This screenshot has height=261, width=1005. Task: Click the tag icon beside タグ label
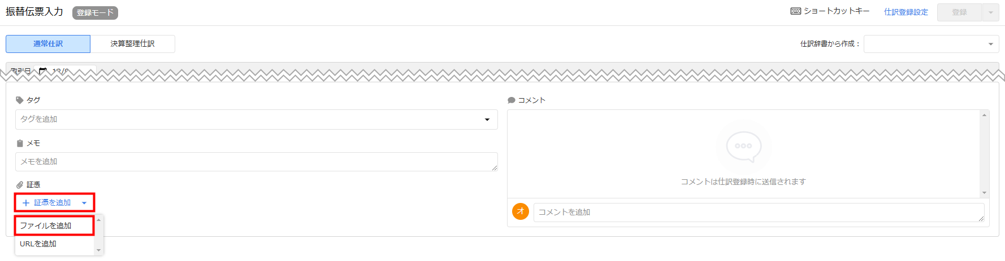20,100
